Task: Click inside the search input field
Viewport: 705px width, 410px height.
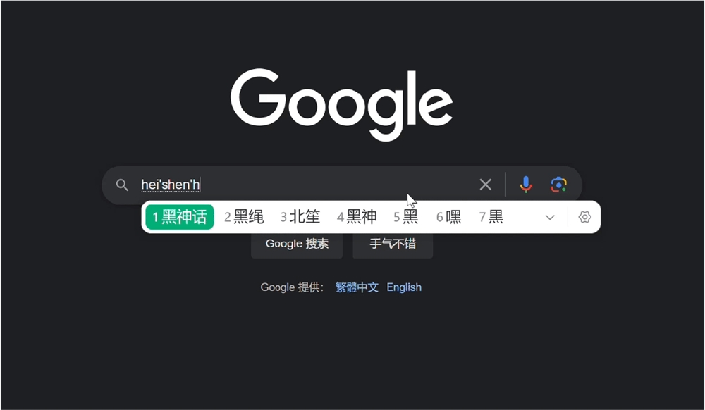Action: pos(317,184)
